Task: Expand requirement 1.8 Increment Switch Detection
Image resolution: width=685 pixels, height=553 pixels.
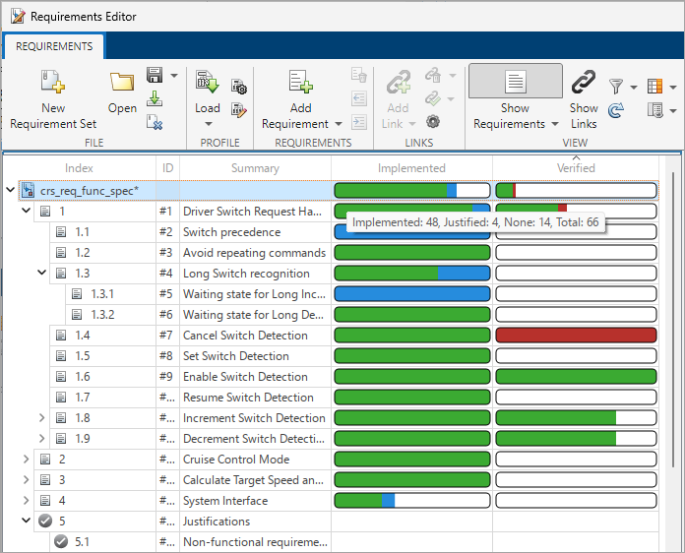Action: click(41, 418)
